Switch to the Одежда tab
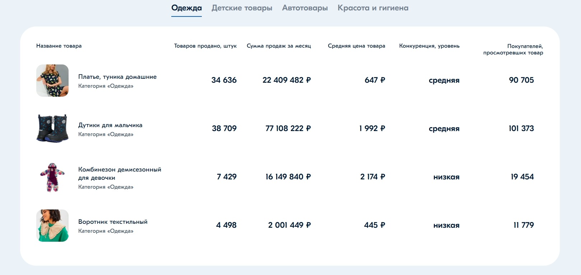This screenshot has width=581, height=275. tap(186, 8)
